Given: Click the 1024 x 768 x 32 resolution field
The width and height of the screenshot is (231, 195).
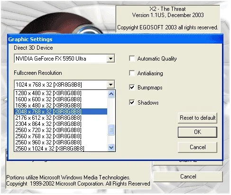Looking at the screenshot, I should coord(65,85).
